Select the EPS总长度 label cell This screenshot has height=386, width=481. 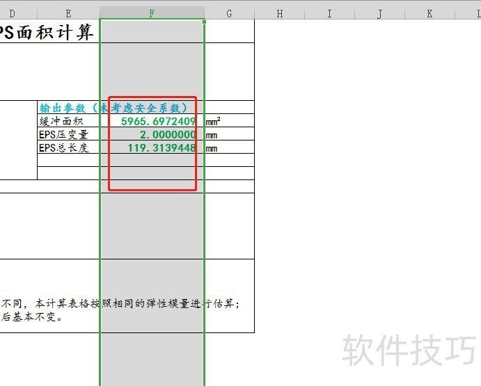pos(68,147)
